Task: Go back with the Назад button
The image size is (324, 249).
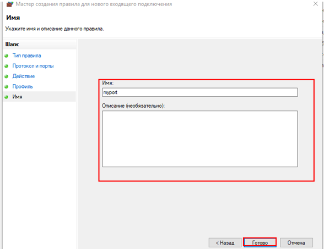Action: 225,242
